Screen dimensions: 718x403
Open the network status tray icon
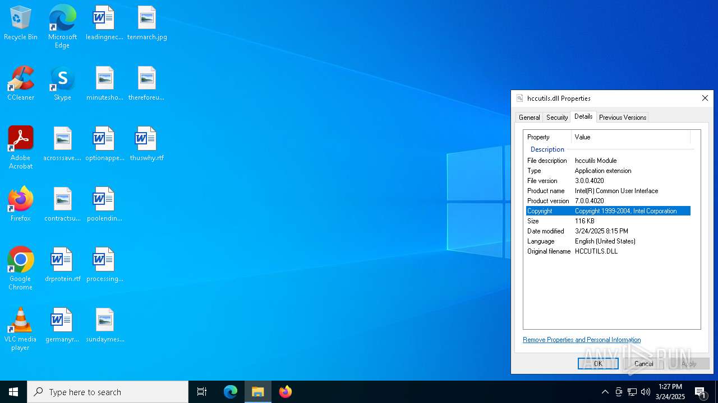[x=632, y=392]
